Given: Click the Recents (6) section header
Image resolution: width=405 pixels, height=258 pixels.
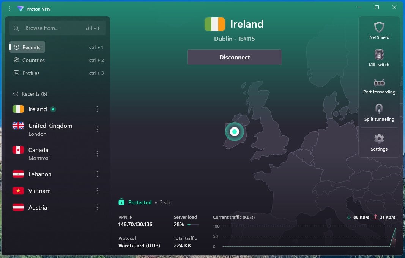Looking at the screenshot, I should (x=30, y=94).
